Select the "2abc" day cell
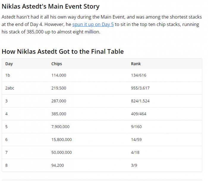 10,88
